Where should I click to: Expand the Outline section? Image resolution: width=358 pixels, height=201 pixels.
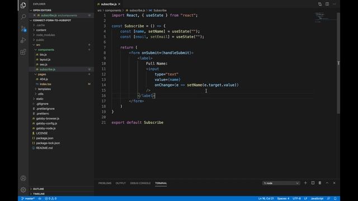point(39,189)
